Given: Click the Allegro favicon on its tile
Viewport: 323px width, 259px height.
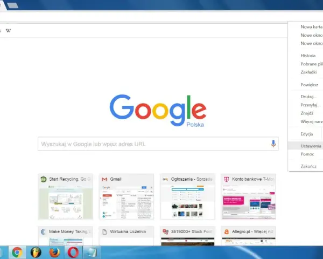Looking at the screenshot, I should 227,231.
